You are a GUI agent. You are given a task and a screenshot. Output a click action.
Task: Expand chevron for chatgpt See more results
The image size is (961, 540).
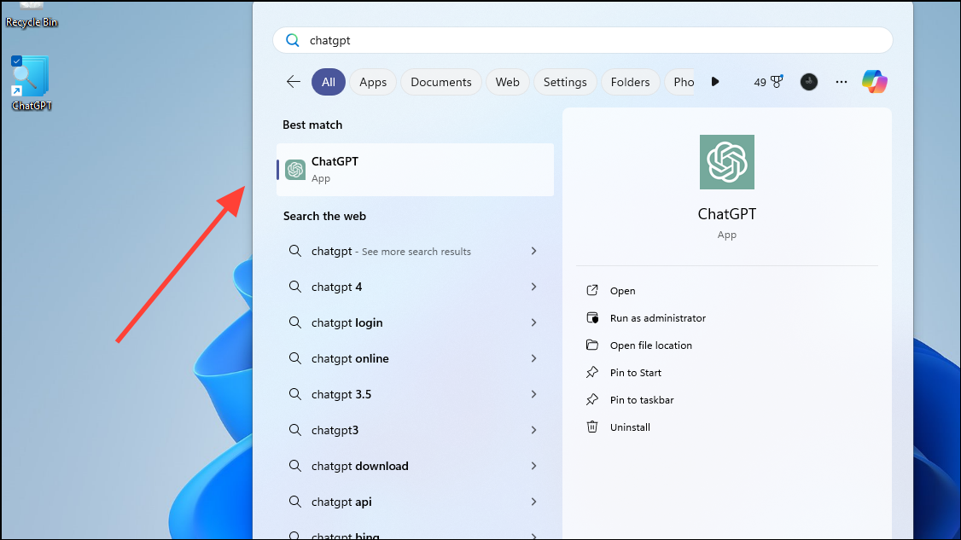click(x=533, y=251)
